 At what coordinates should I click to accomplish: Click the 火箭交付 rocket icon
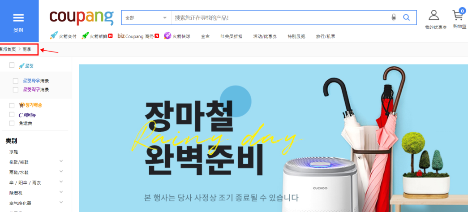pos(54,35)
